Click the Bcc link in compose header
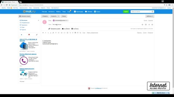This screenshot has width=174, height=97. (x=150, y=20)
